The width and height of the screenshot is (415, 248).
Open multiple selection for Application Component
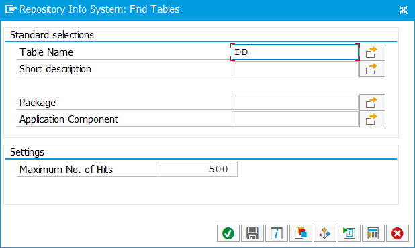tap(372, 119)
